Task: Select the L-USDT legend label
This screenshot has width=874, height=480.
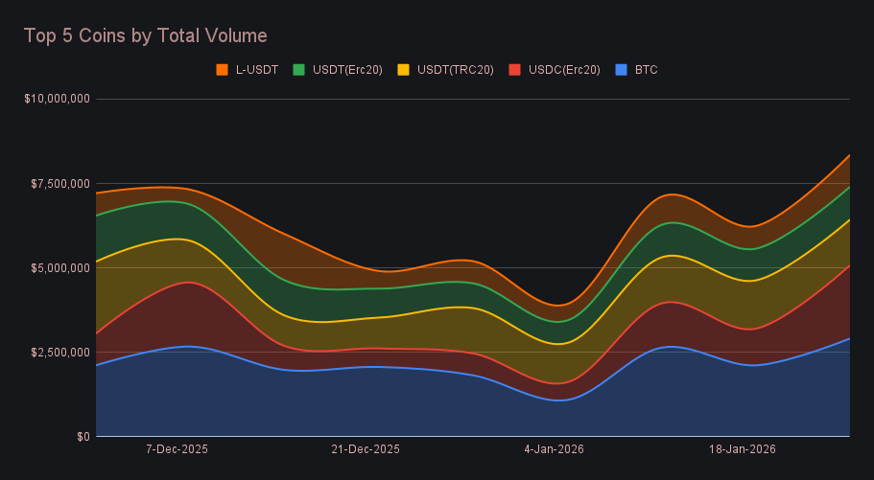Action: pos(256,70)
